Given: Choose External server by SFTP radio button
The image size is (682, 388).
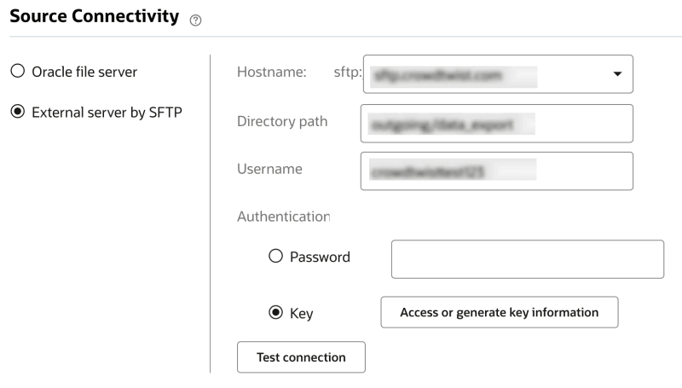Looking at the screenshot, I should coord(18,113).
